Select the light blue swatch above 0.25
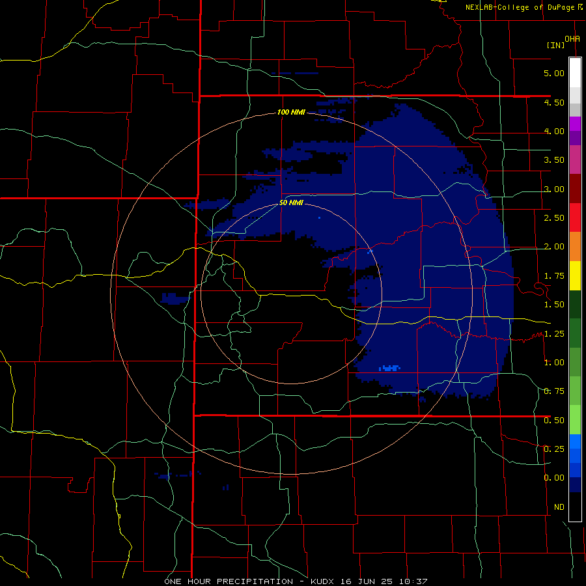The width and height of the screenshot is (586, 586). [x=575, y=441]
